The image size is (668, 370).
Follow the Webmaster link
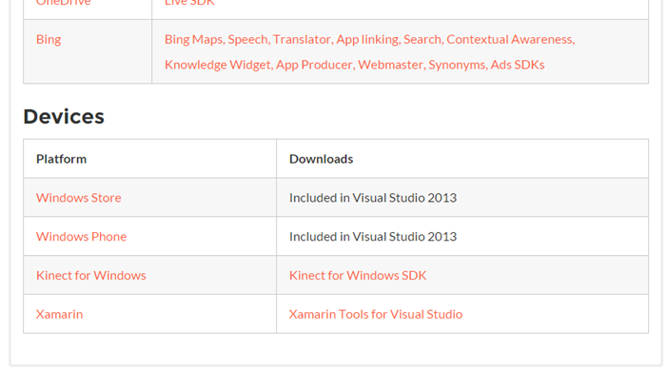(390, 65)
